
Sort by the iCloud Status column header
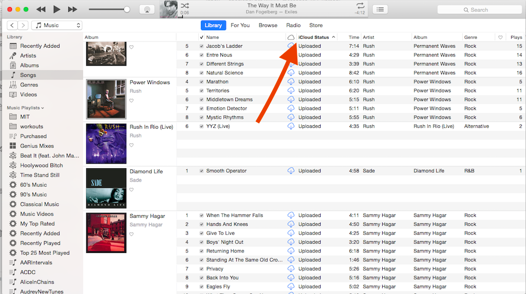(x=316, y=37)
